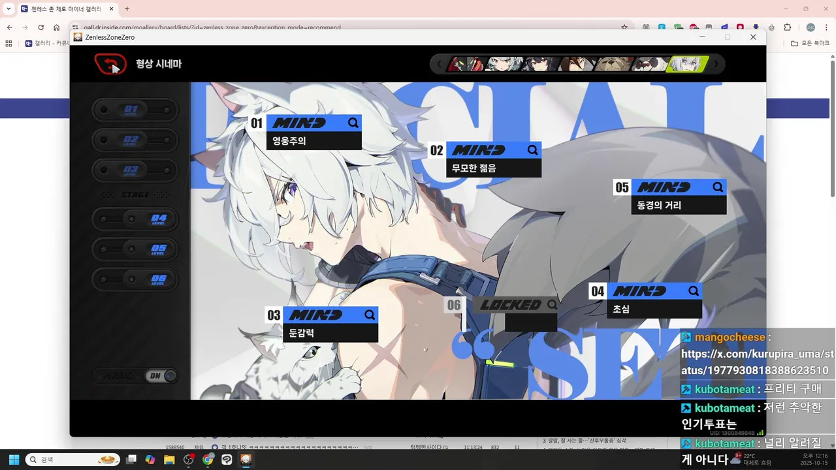Image resolution: width=836 pixels, height=470 pixels.
Task: Open the 초심 mind label
Action: [x=654, y=309]
